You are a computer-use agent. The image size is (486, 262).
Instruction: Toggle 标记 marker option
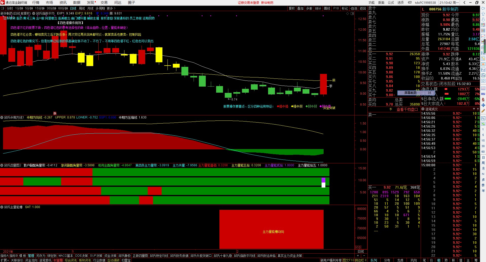click(x=345, y=8)
